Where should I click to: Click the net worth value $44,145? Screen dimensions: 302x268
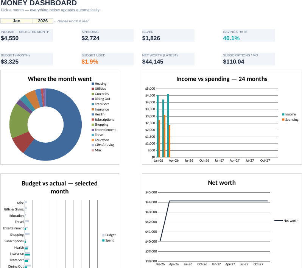point(153,62)
